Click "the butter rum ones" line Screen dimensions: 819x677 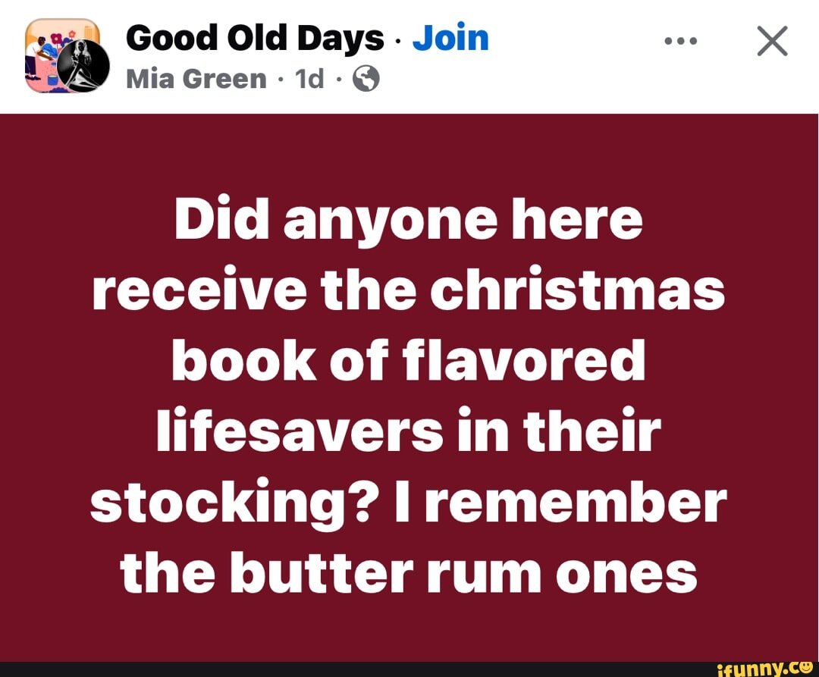tap(409, 572)
